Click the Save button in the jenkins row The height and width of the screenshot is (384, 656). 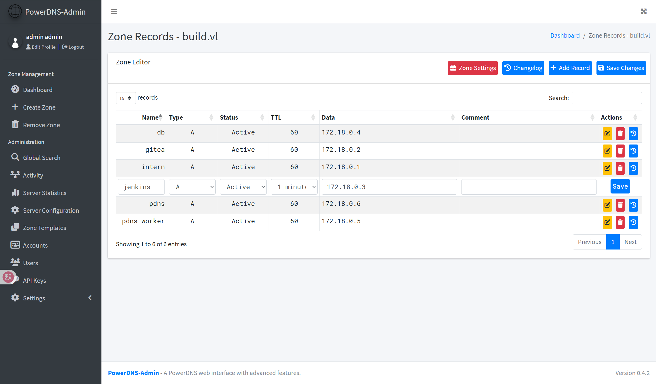tap(620, 186)
